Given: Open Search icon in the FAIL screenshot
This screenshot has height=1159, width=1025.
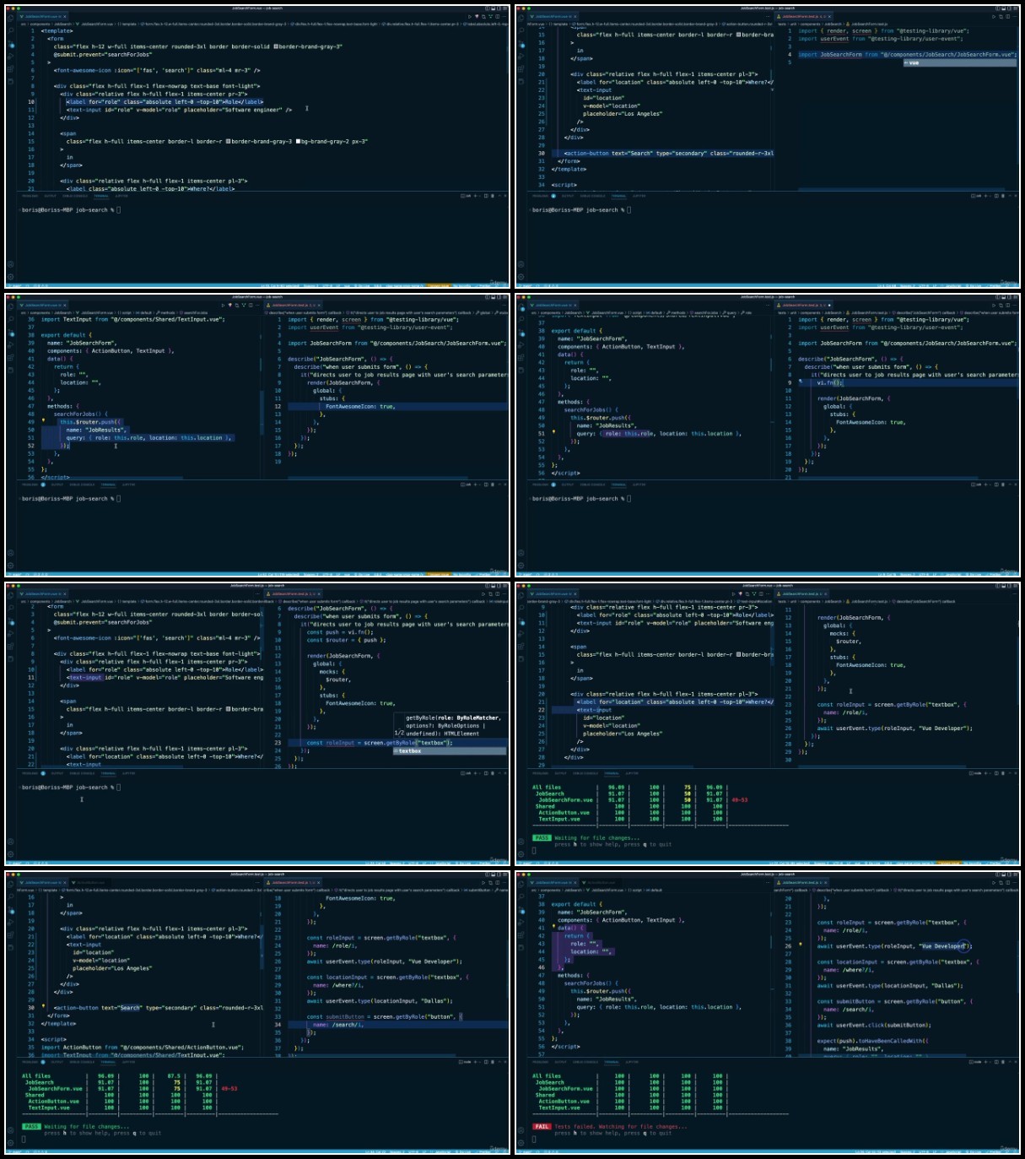Looking at the screenshot, I should point(521,896).
